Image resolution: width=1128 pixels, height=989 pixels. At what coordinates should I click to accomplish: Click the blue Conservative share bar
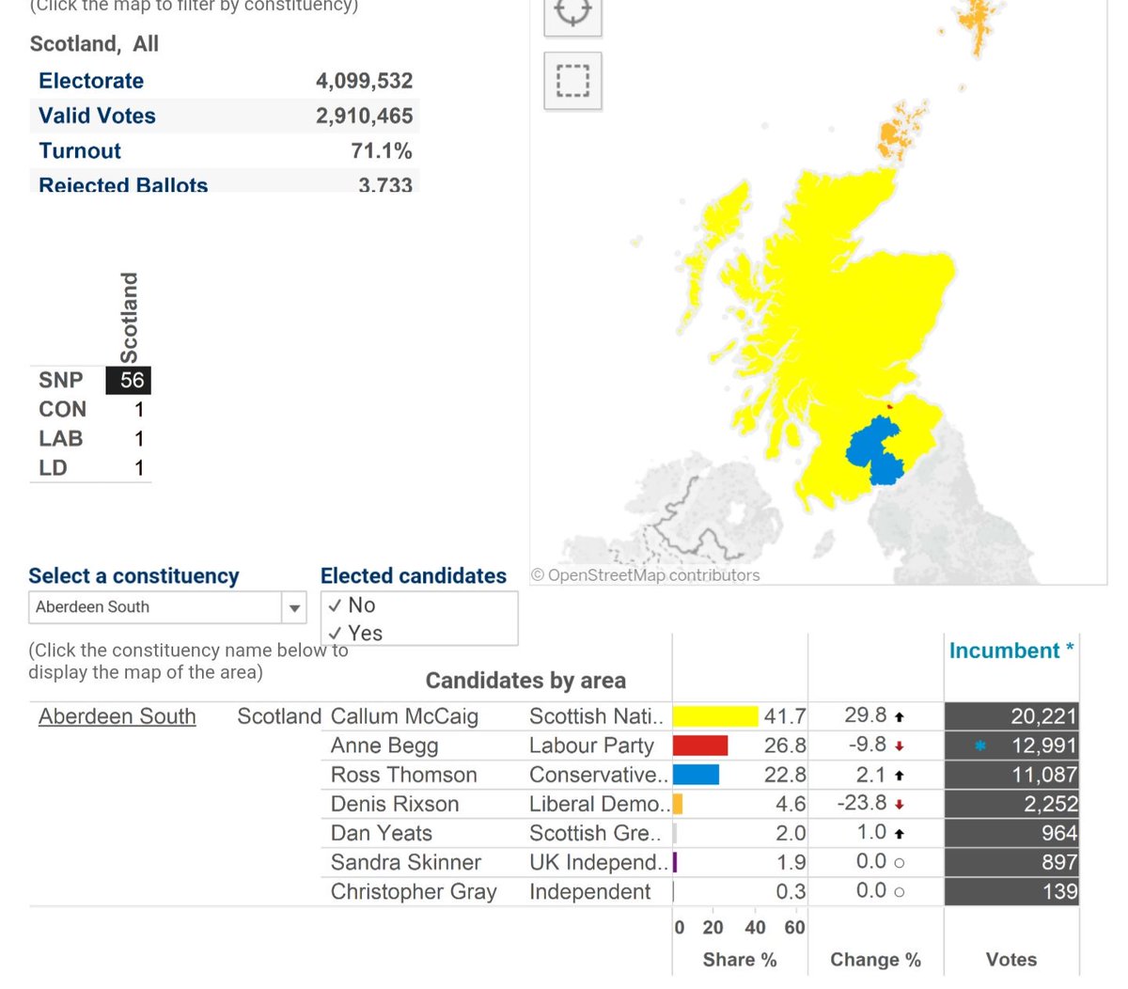(697, 775)
